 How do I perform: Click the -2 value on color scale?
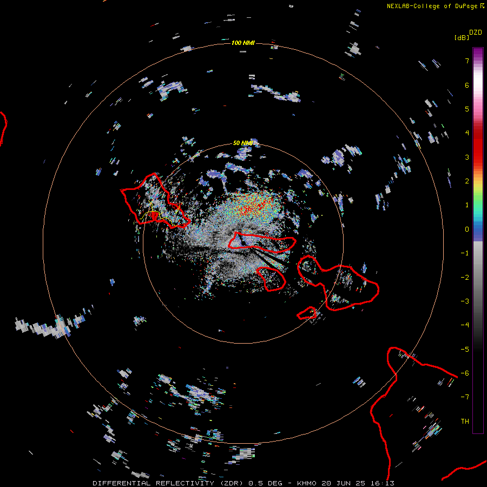(465, 278)
